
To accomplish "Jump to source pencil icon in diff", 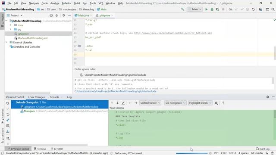I will (123, 103).
